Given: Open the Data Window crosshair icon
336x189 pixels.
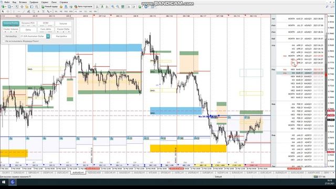Looking at the screenshot, I should 22,7.
